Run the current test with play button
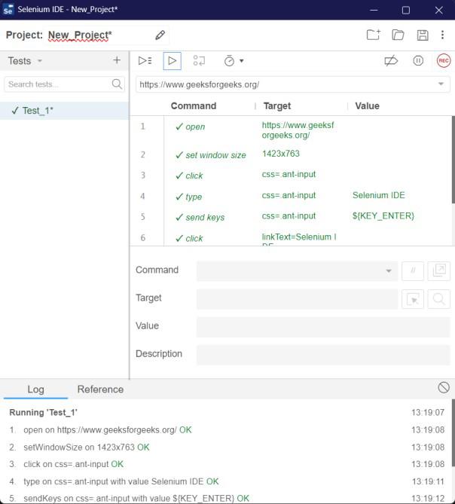Screen dimensions: 455x504 coord(172,61)
